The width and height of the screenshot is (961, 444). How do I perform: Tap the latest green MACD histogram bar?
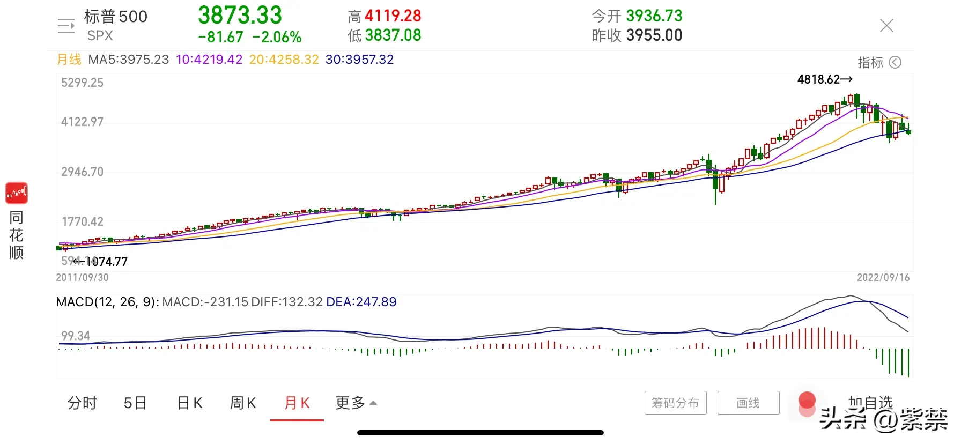pos(908,362)
